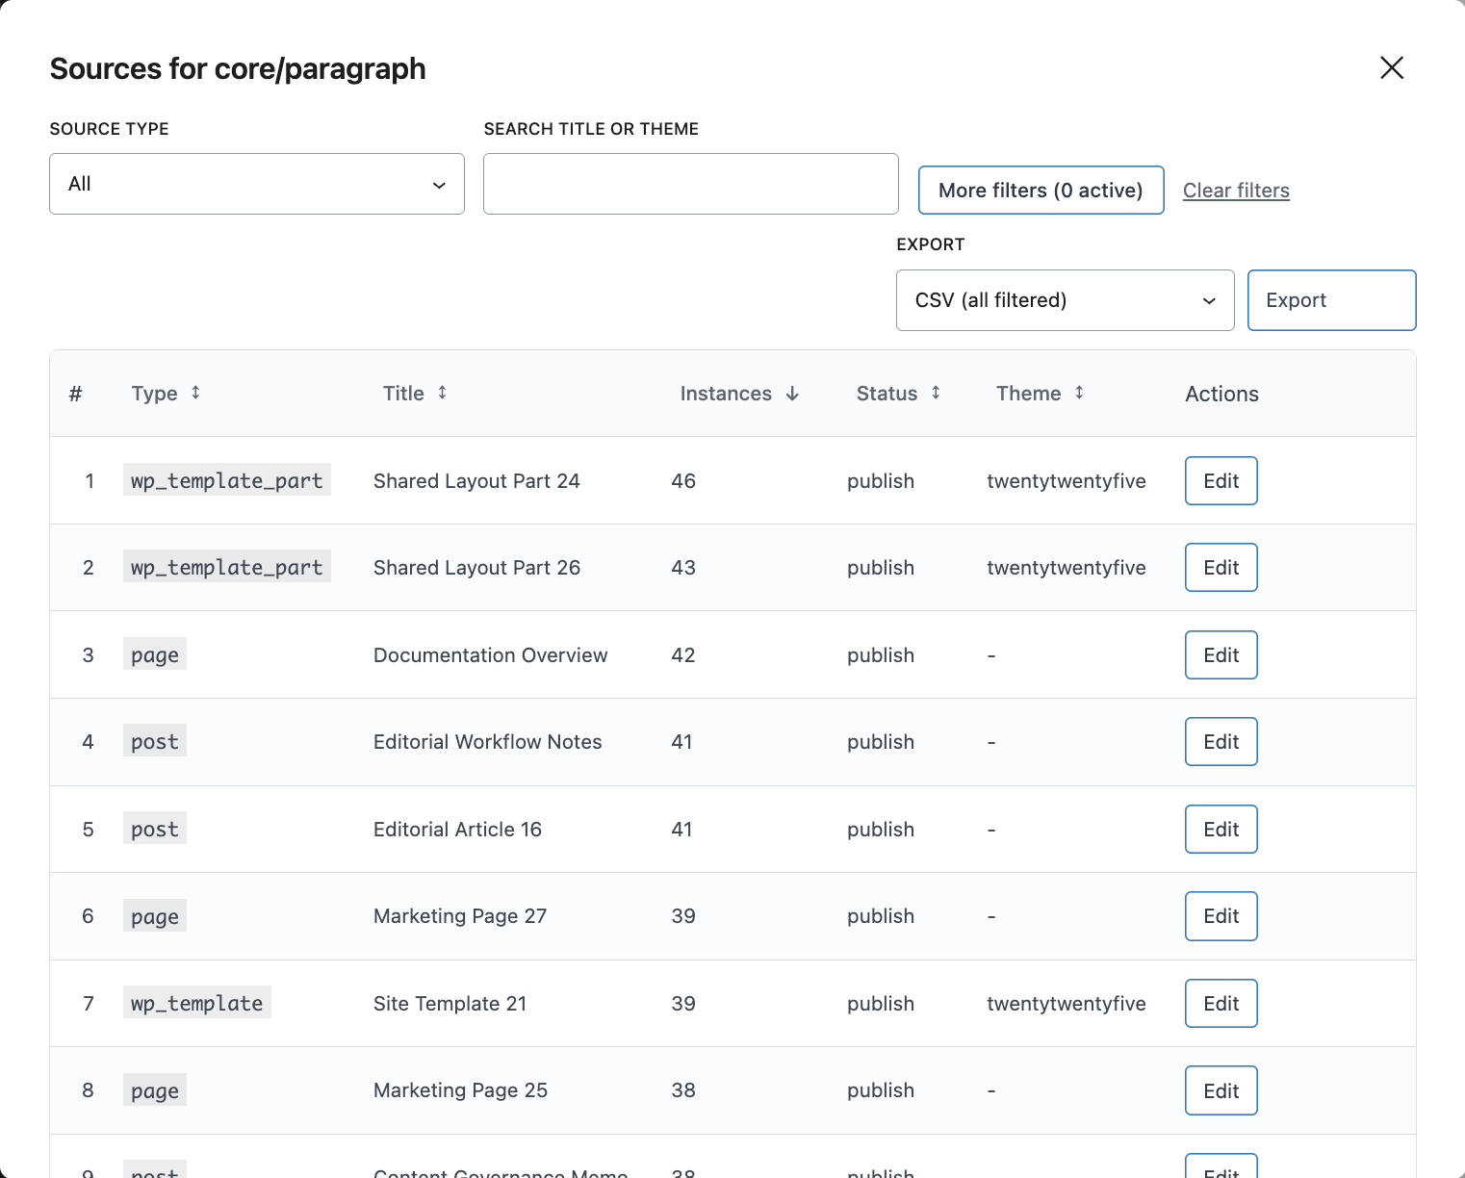Sort table by Theme column icon

[1079, 393]
